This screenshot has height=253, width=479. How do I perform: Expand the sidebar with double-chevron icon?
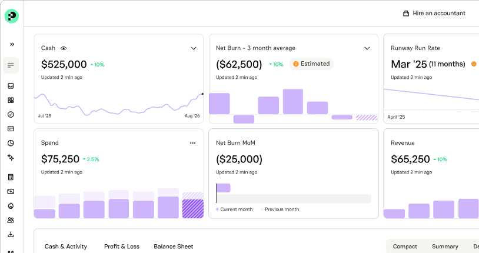(12, 44)
